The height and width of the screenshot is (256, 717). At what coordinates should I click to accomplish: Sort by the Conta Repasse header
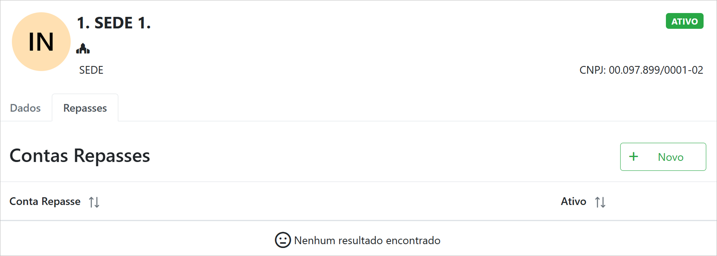tap(45, 201)
